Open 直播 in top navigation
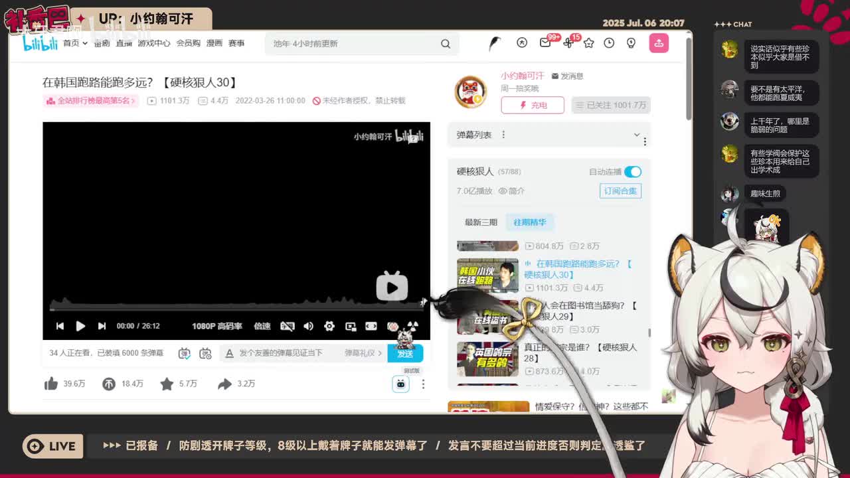The height and width of the screenshot is (478, 850). (x=124, y=43)
